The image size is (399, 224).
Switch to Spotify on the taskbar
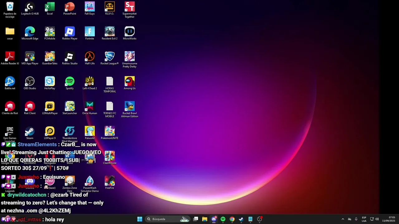click(x=223, y=219)
